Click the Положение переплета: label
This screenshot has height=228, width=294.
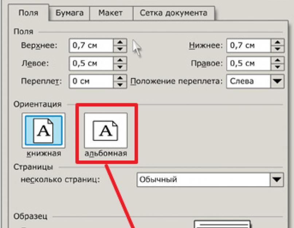[x=176, y=81]
